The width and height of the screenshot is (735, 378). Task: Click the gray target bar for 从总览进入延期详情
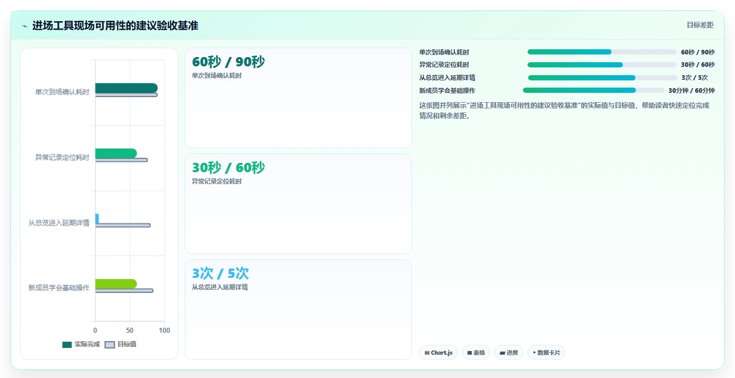(x=123, y=225)
